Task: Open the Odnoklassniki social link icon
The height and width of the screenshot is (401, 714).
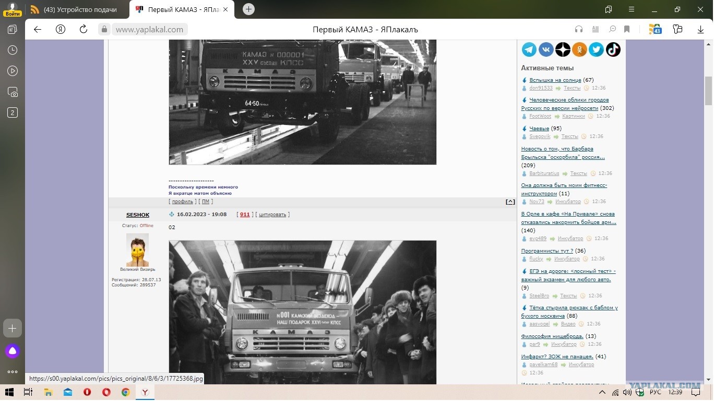Action: point(579,49)
